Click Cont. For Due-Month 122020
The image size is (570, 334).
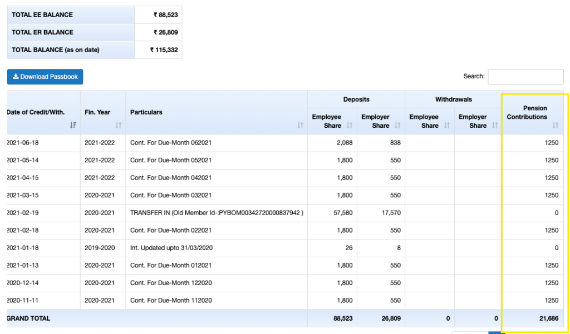pyautogui.click(x=171, y=283)
